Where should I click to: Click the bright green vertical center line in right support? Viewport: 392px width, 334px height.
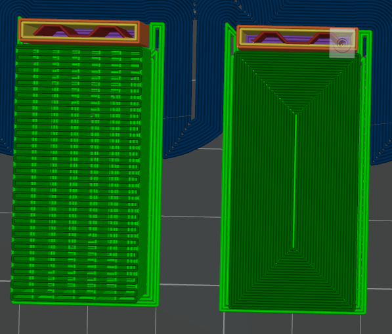(x=295, y=181)
